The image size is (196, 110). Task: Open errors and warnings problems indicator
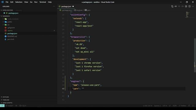pos(23,106)
